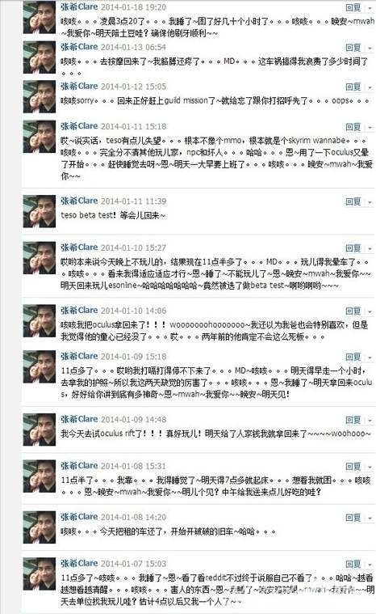Reply to the 2014-01-08 15:31 comment
This screenshot has height=614, width=376.
click(353, 467)
